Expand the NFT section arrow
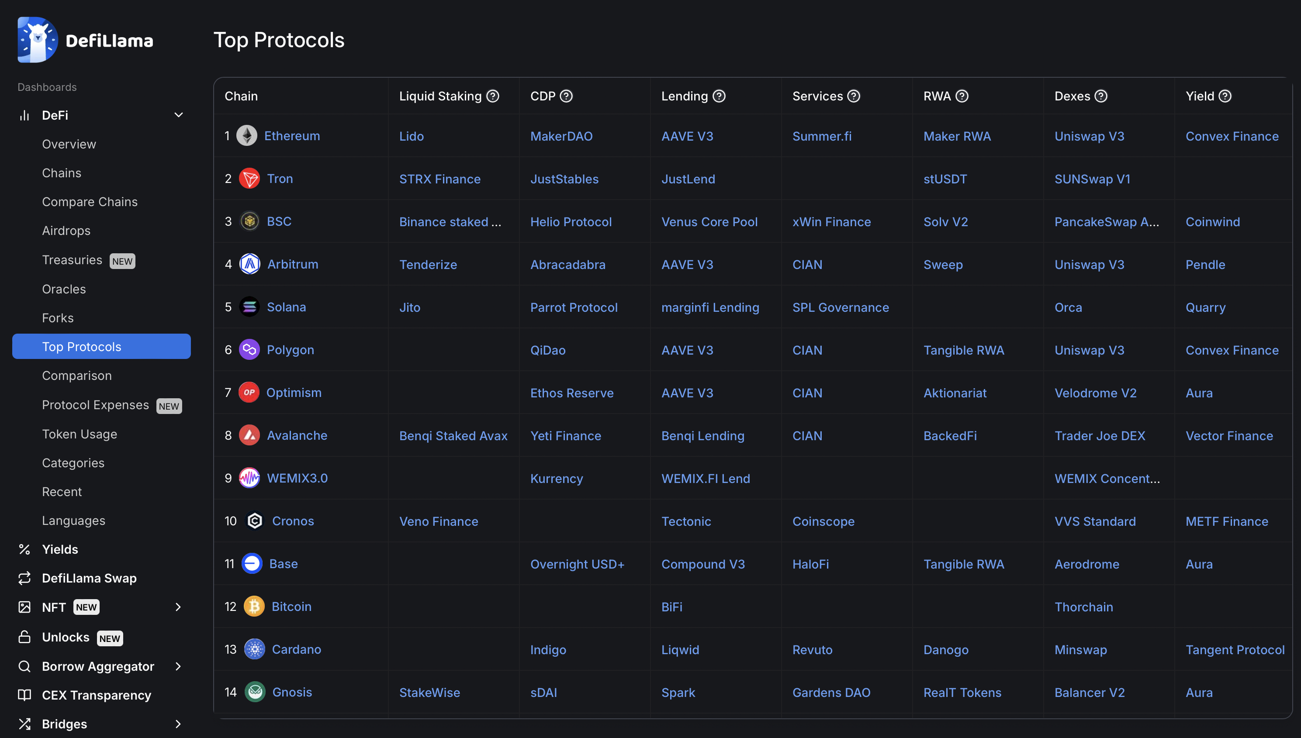1301x738 pixels. [x=178, y=607]
